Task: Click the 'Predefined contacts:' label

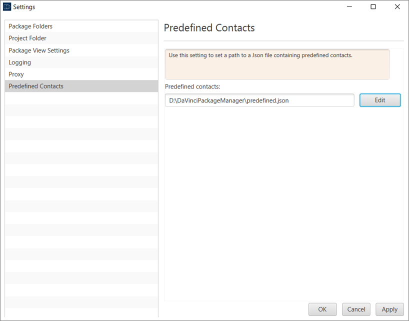Action: pos(192,86)
